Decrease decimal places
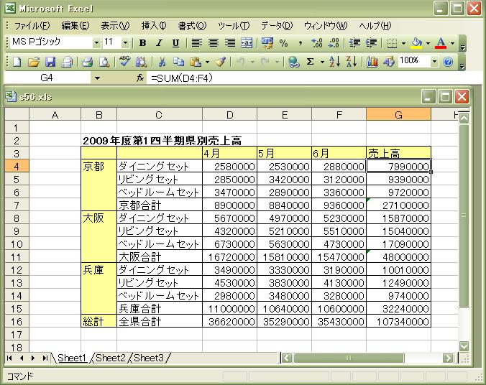Image resolution: width=486 pixels, height=385 pixels. tap(334, 43)
